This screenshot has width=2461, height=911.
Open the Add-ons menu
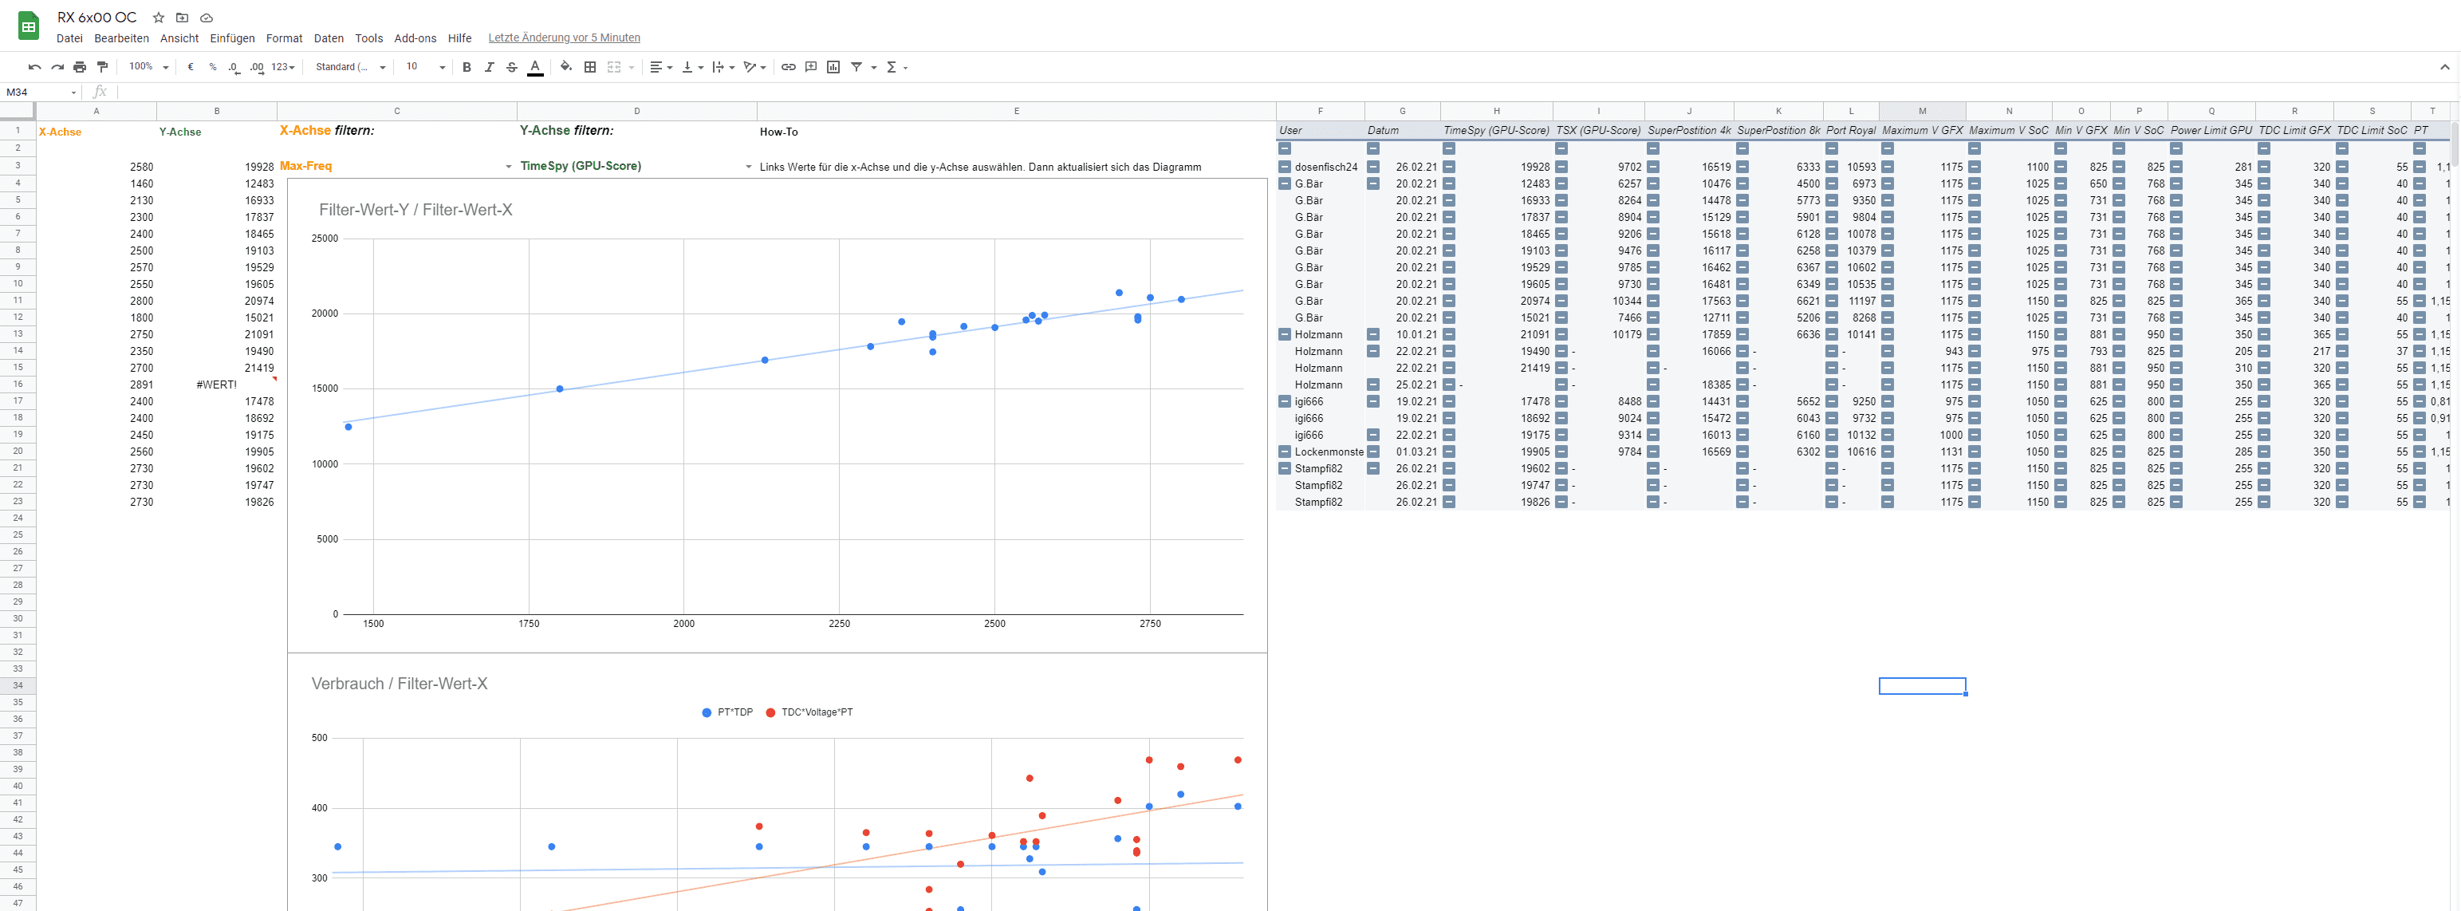tap(415, 38)
